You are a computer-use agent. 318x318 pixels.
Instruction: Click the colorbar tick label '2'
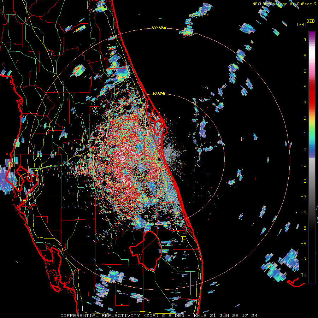pos(305,118)
